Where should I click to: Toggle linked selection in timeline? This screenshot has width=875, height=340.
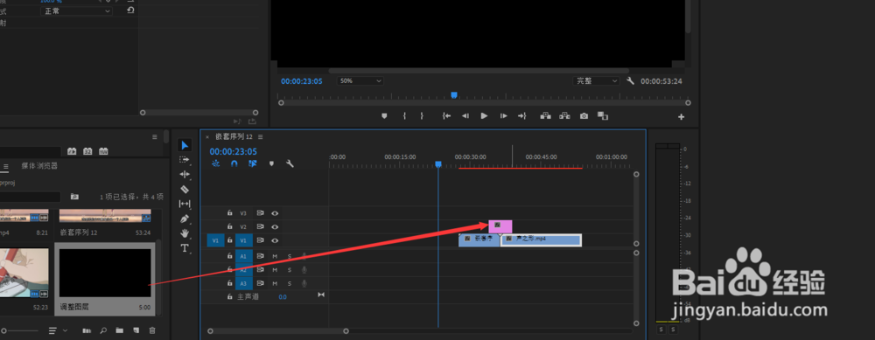(253, 163)
